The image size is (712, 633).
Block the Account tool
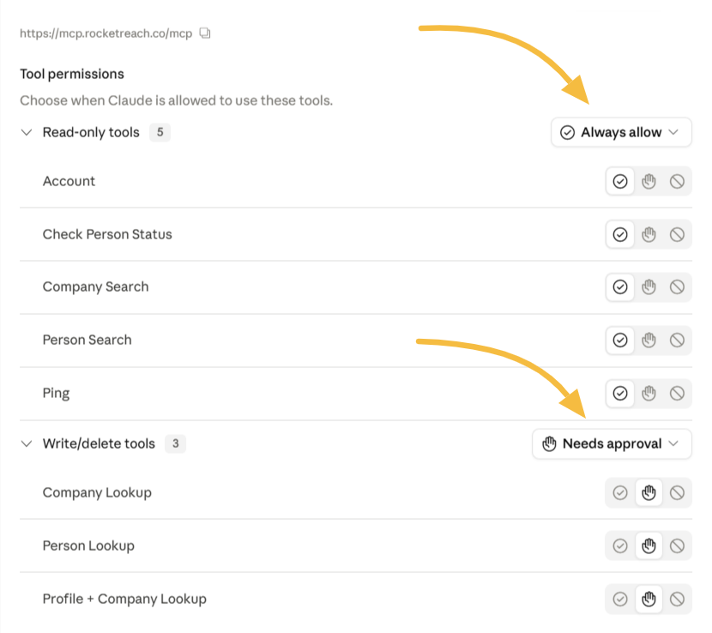(x=677, y=181)
